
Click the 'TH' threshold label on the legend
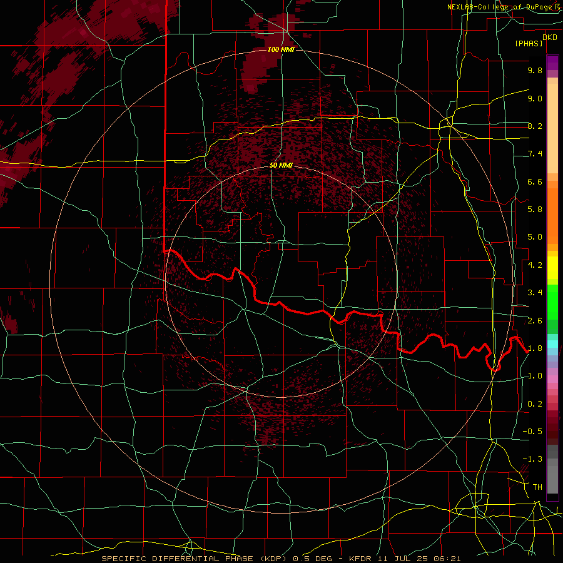point(537,487)
